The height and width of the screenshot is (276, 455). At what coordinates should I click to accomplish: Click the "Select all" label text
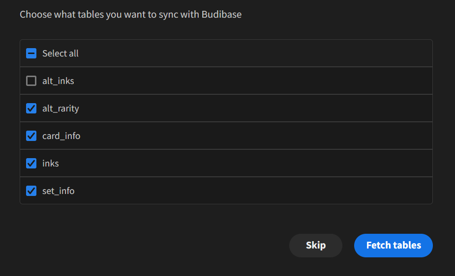(x=60, y=54)
